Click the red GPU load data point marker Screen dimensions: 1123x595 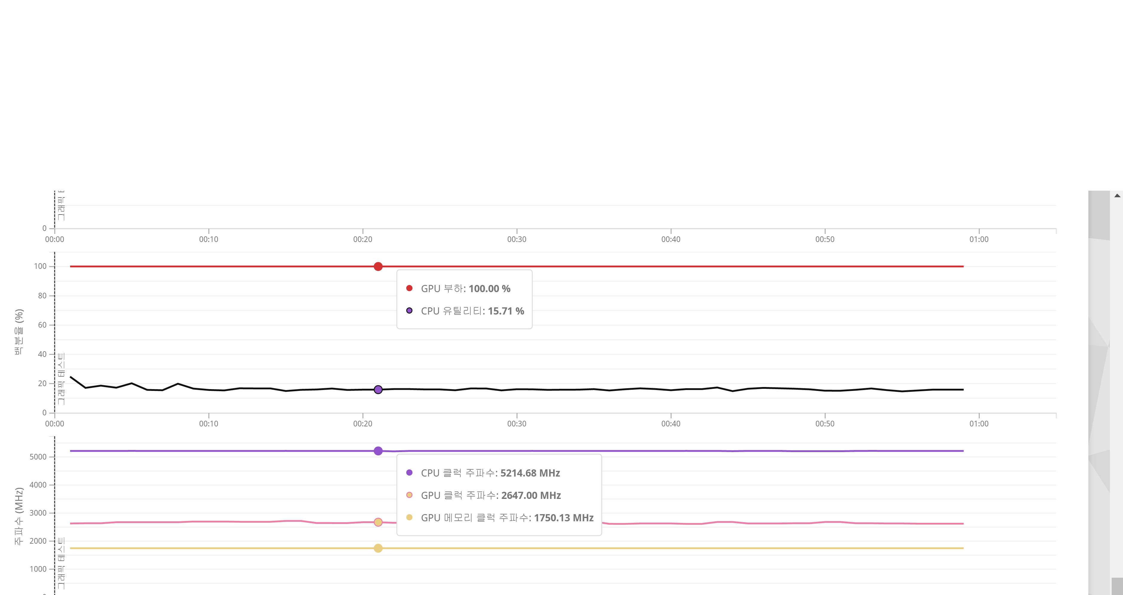378,266
